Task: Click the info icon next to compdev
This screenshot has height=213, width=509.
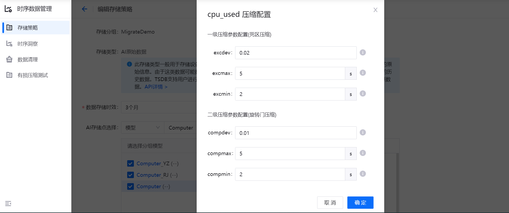Action: (x=363, y=132)
